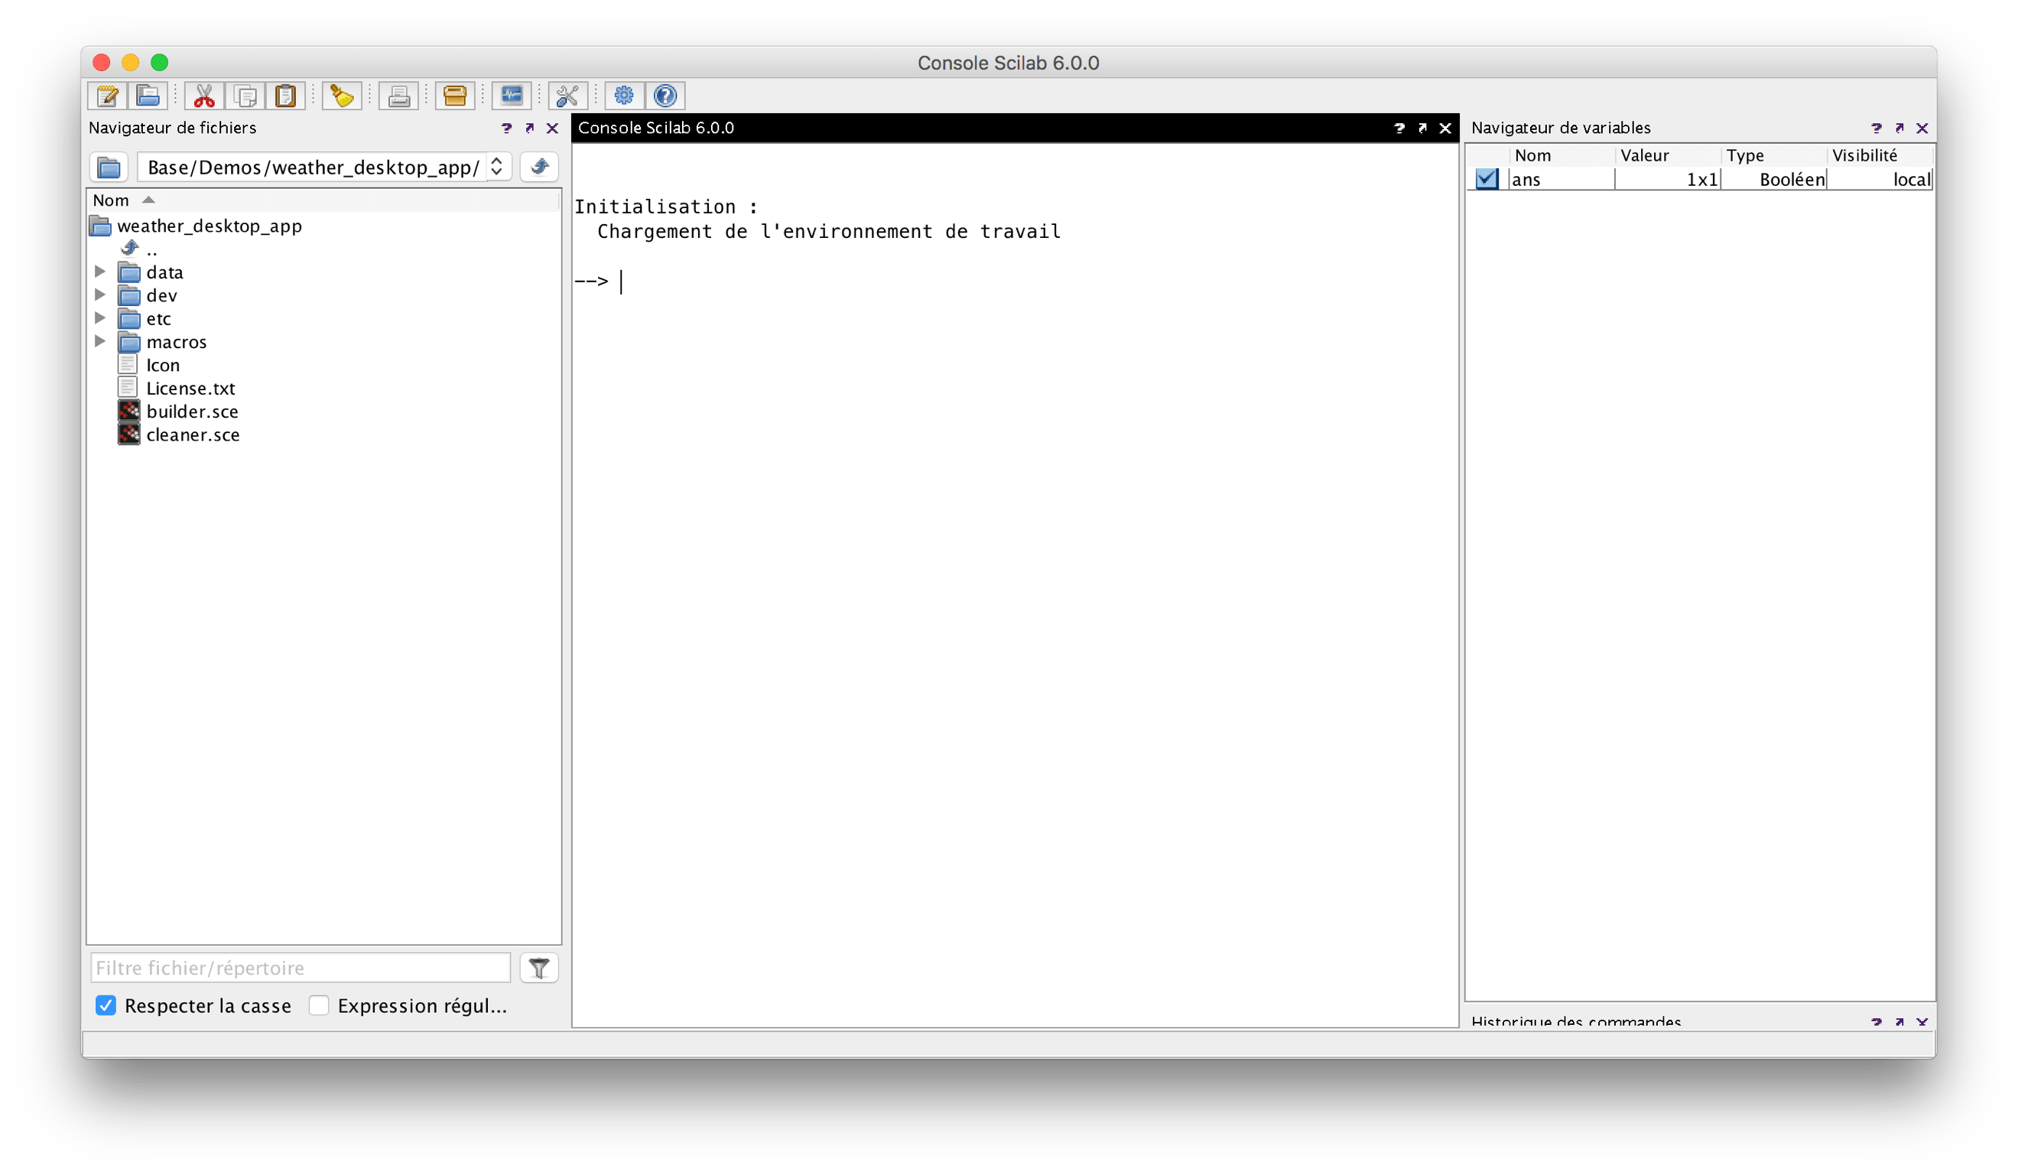The width and height of the screenshot is (2018, 1175).
Task: Sort files by the Nom column header
Action: 112,200
